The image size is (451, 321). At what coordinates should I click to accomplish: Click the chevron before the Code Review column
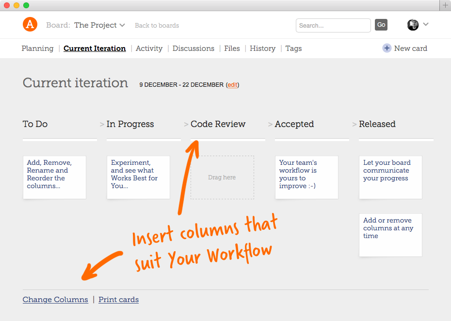[186, 124]
